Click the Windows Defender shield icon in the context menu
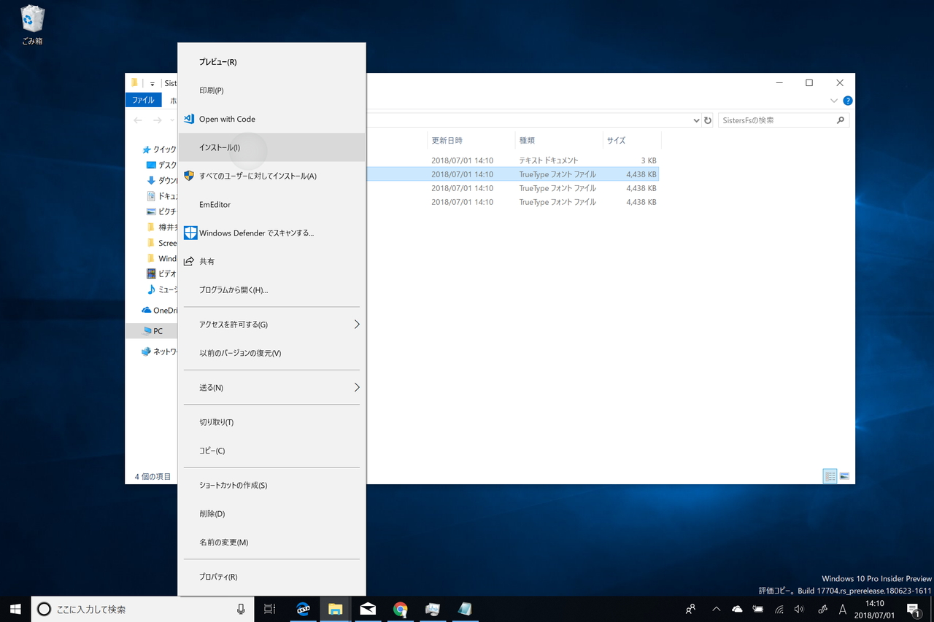934x622 pixels. click(x=190, y=233)
